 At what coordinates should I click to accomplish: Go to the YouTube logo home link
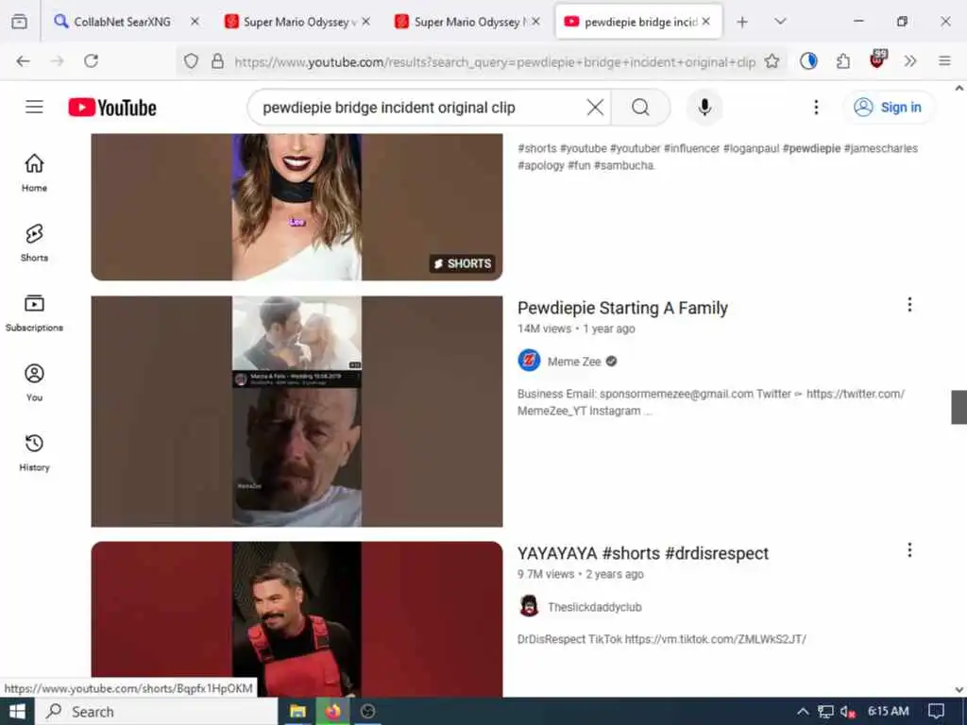pyautogui.click(x=112, y=108)
